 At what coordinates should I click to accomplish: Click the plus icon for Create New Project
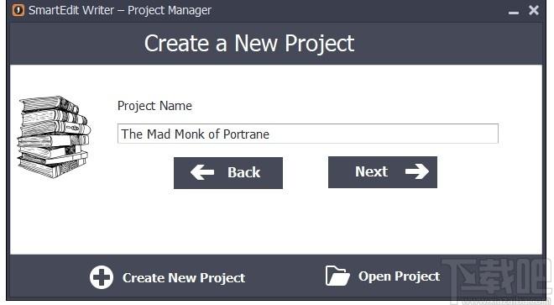point(102,277)
